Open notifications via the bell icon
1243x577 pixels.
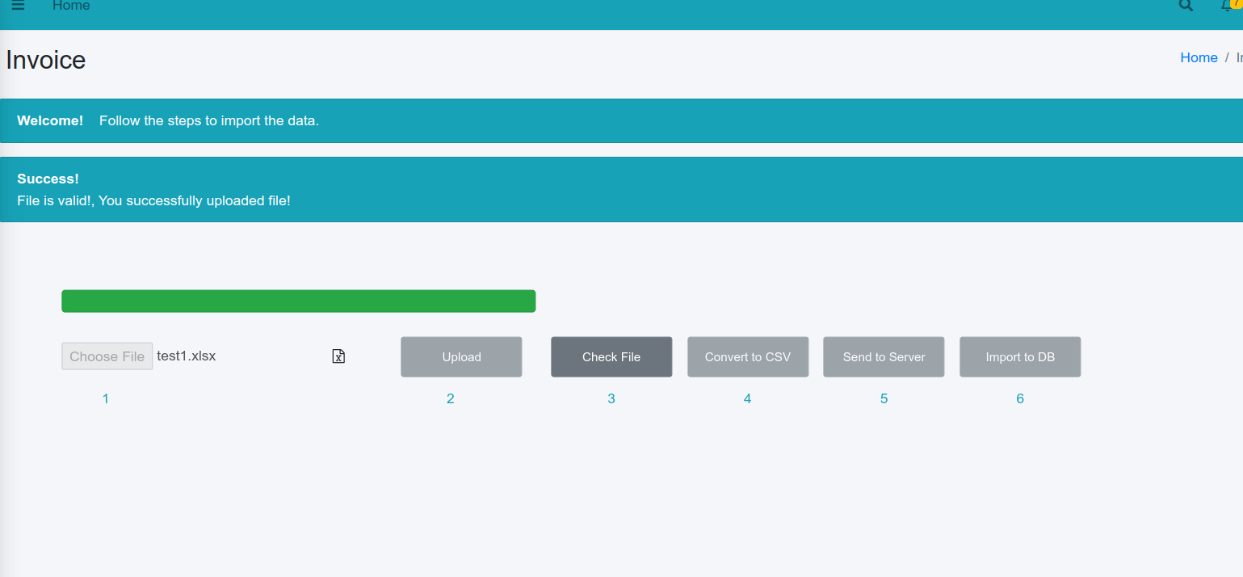coord(1224,6)
